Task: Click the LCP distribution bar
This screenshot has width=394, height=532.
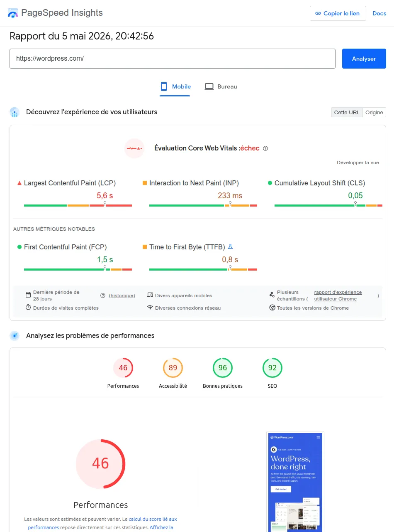Action: (x=78, y=205)
